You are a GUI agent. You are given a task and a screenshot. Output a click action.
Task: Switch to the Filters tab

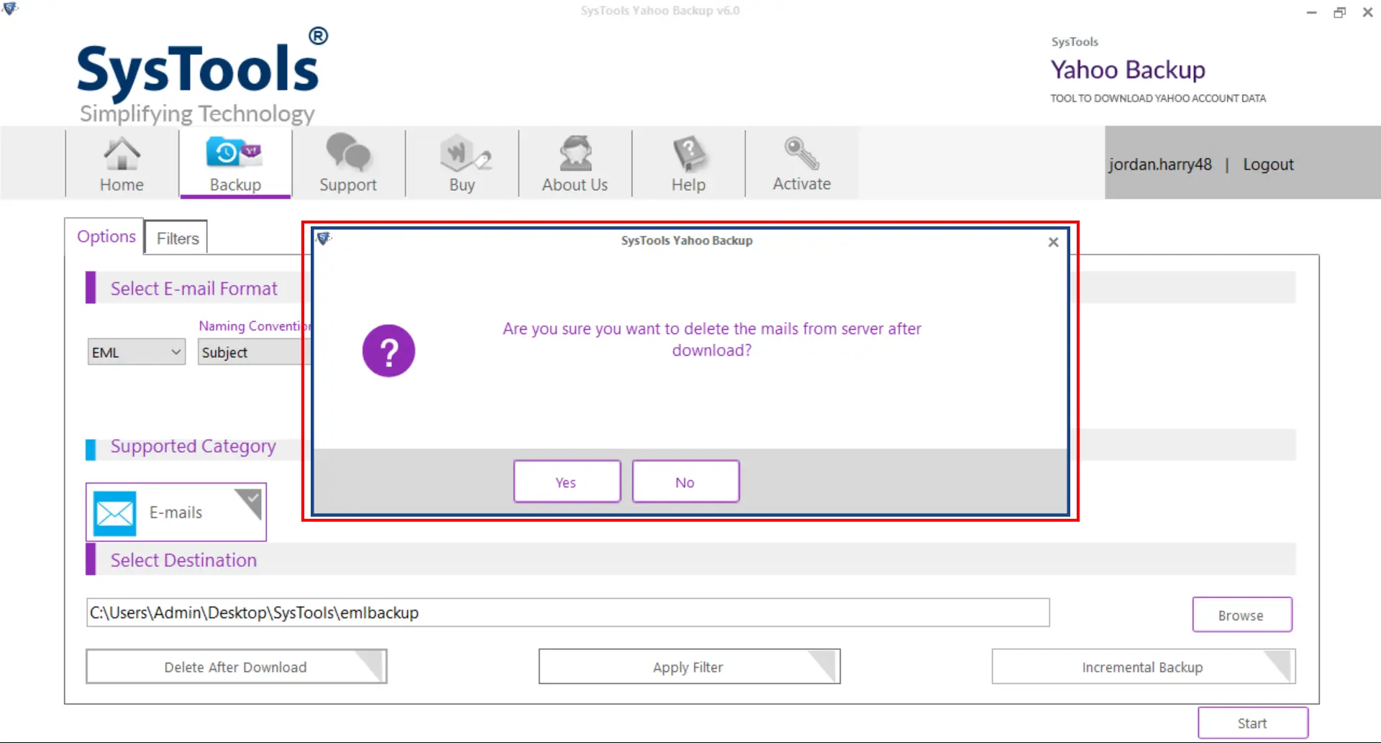[x=177, y=238]
